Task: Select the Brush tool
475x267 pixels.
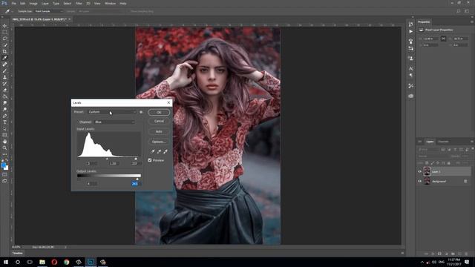Action: [4, 71]
